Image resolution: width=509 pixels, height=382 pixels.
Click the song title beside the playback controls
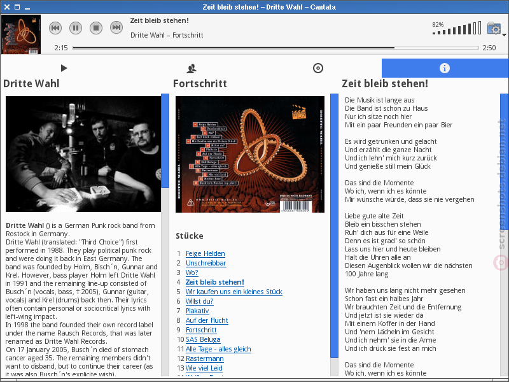[160, 20]
